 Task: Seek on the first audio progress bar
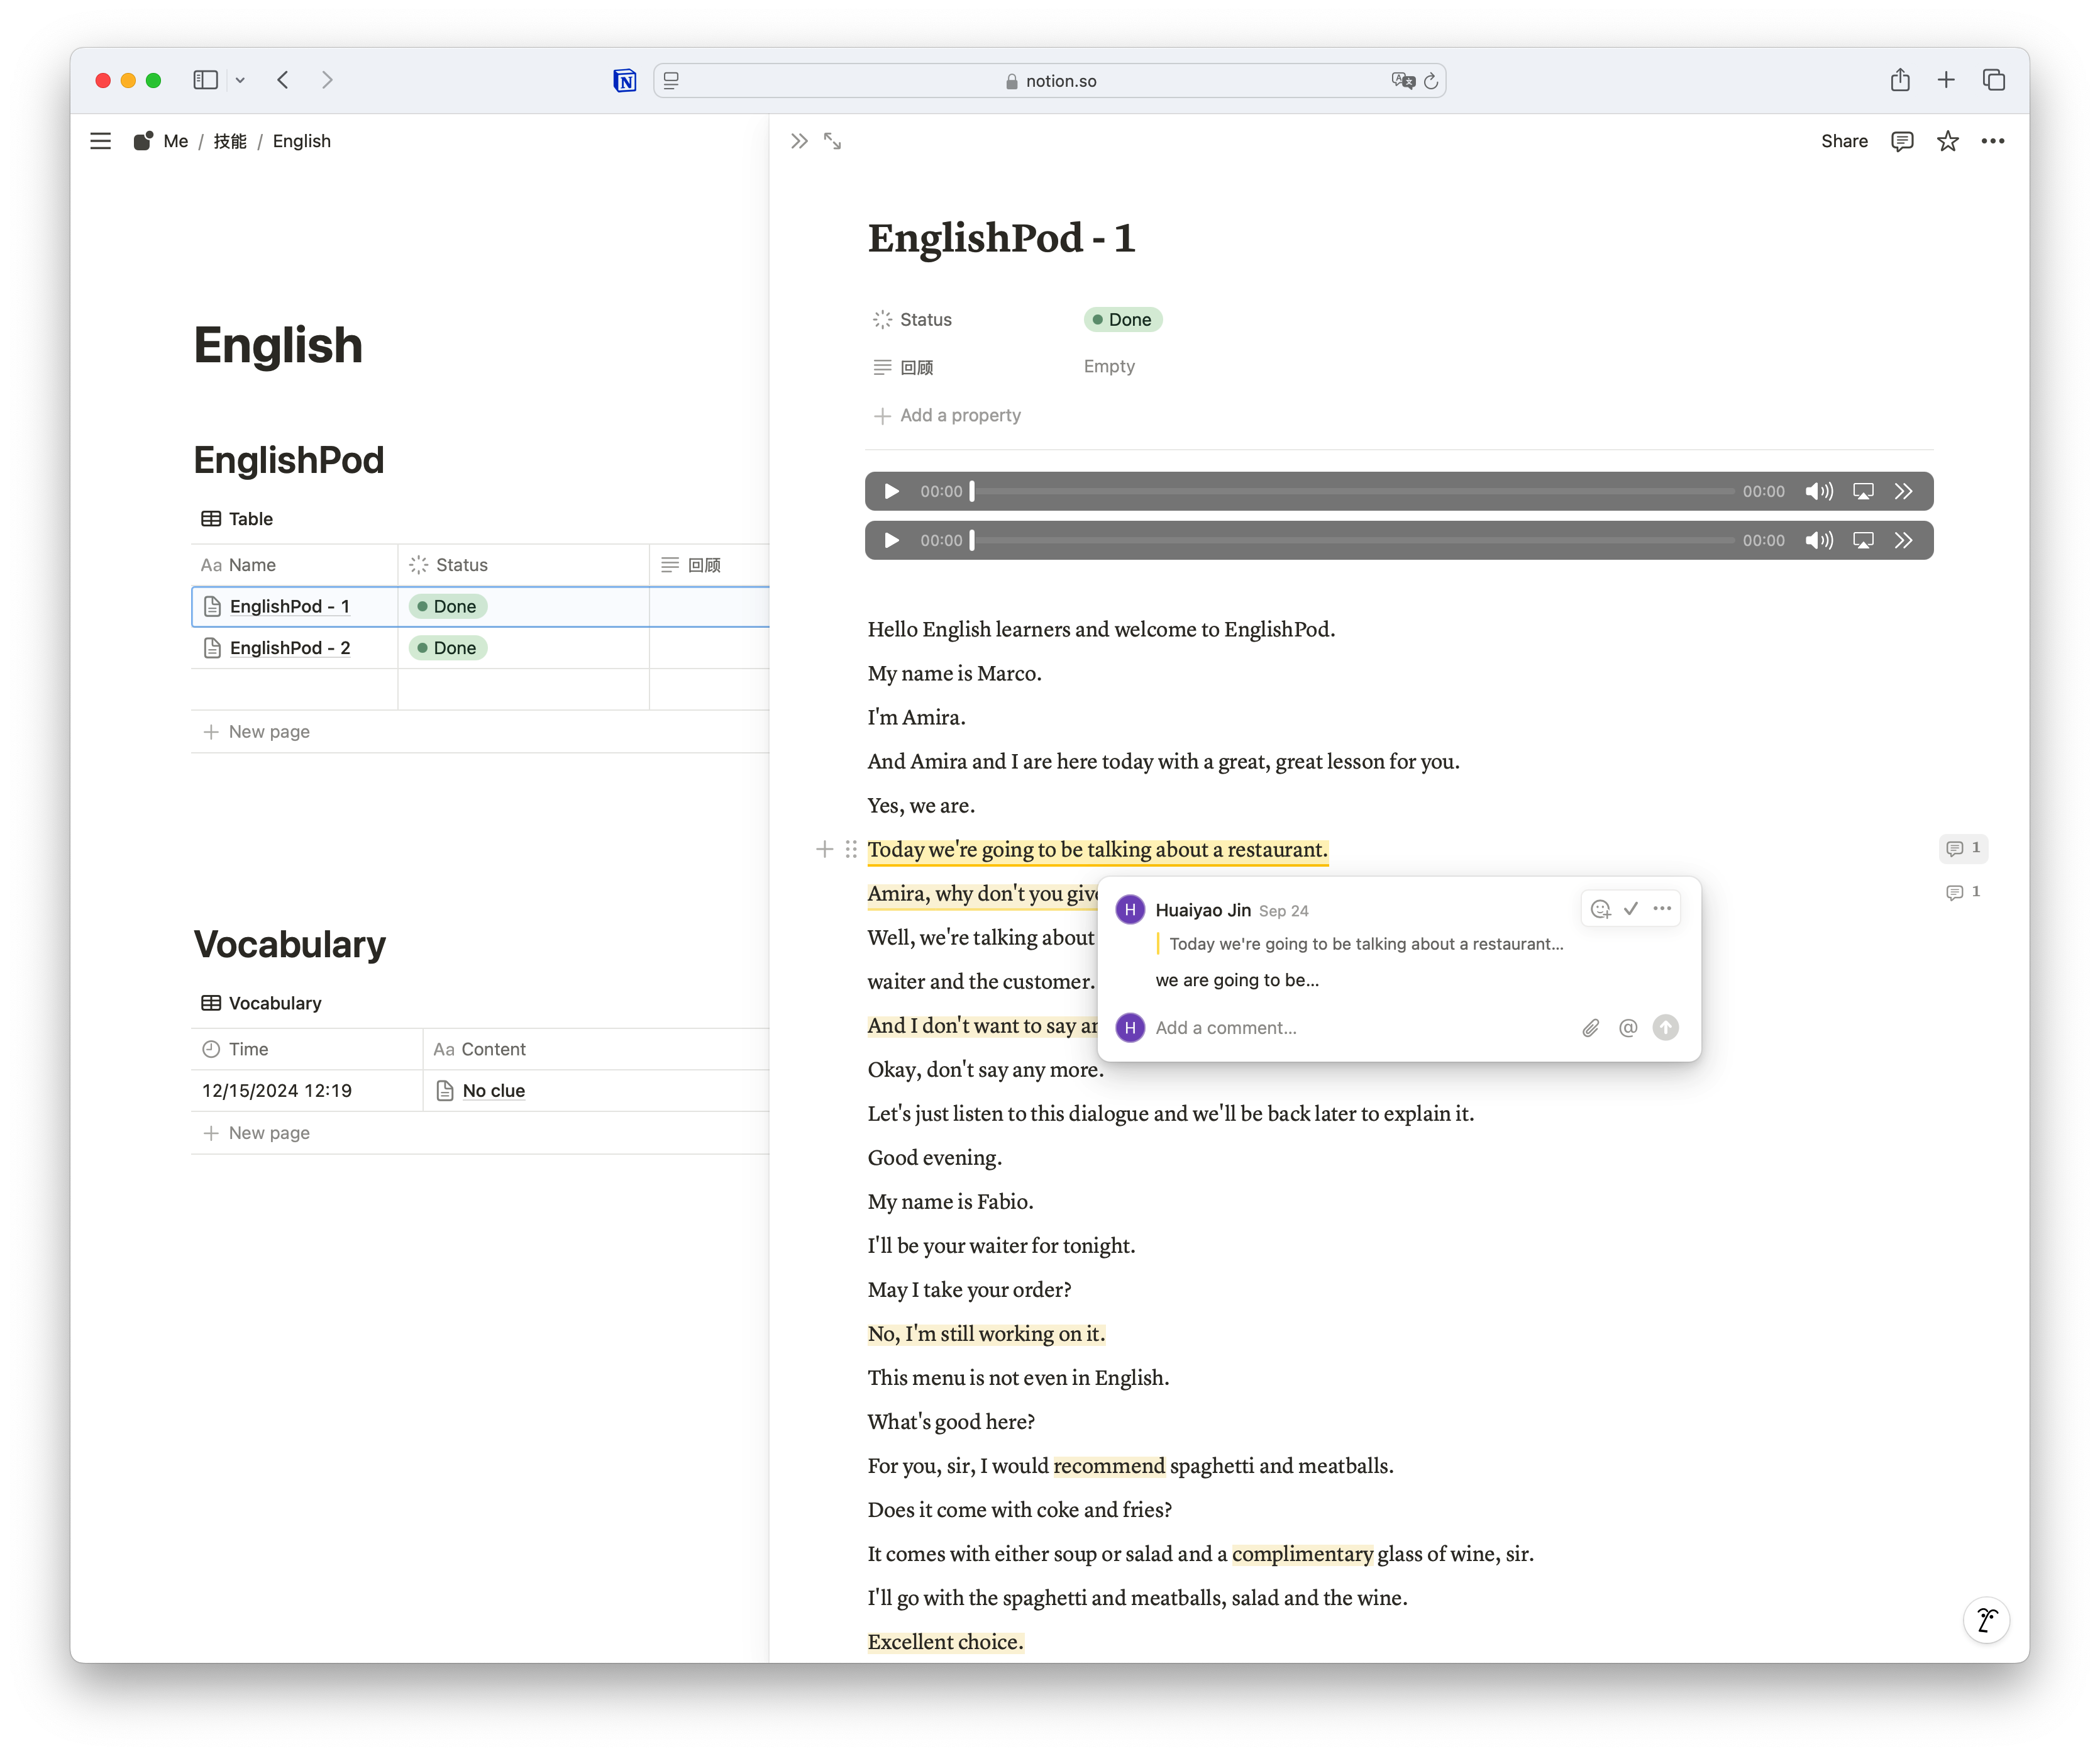pos(1352,491)
